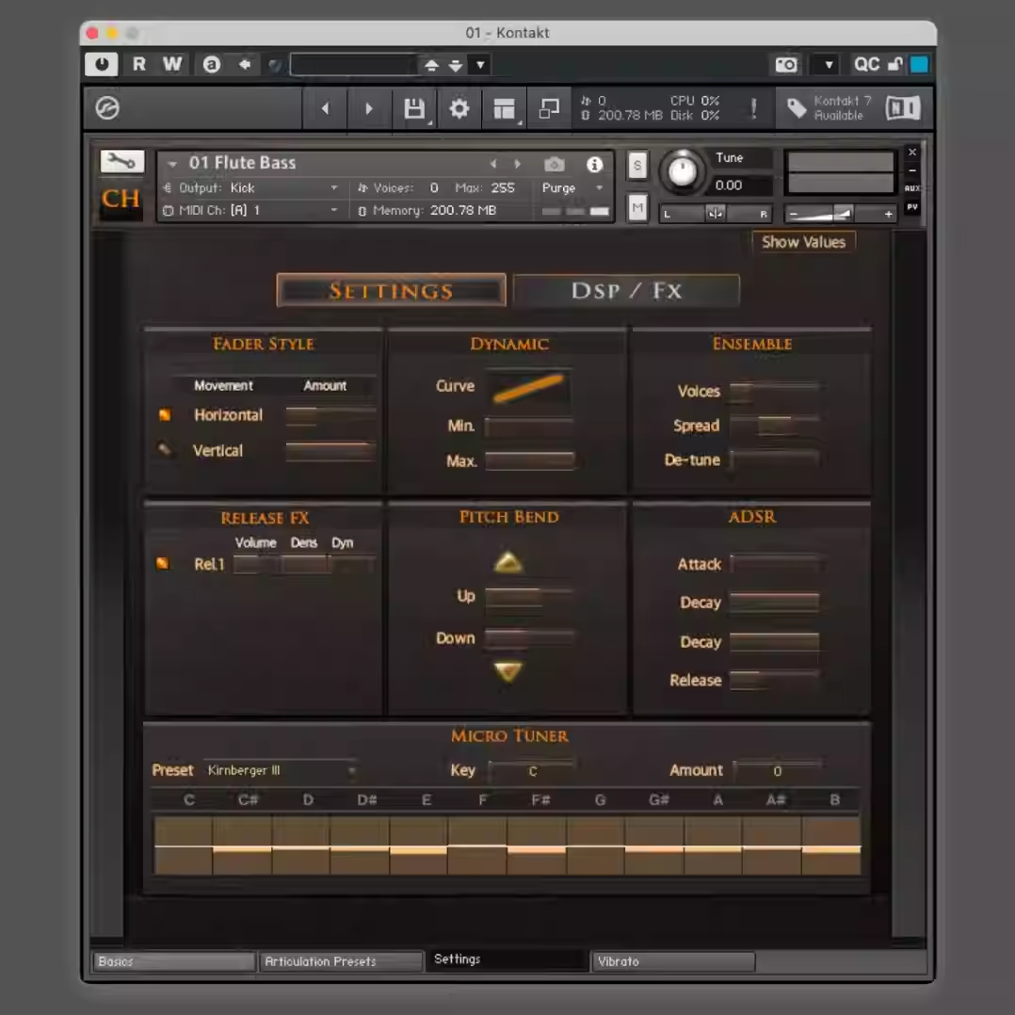This screenshot has height=1015, width=1015.
Task: Close the instrument with X button
Action: click(x=912, y=153)
